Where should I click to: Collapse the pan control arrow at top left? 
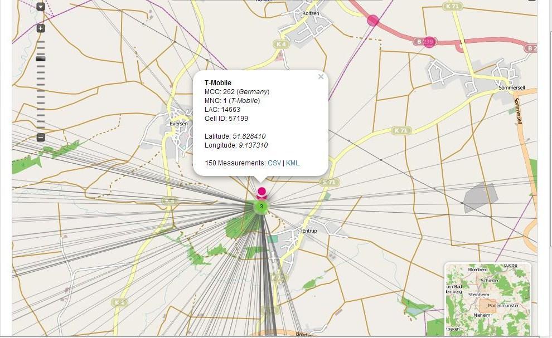(41, 6)
